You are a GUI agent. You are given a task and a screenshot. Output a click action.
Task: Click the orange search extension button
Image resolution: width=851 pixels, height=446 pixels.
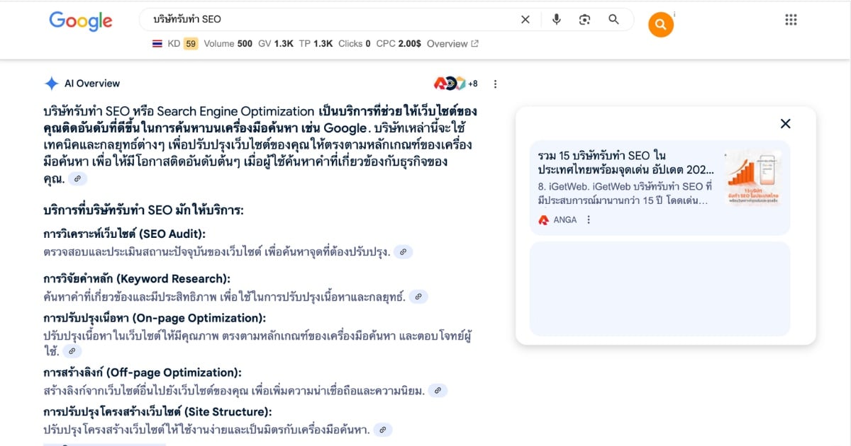click(x=660, y=25)
